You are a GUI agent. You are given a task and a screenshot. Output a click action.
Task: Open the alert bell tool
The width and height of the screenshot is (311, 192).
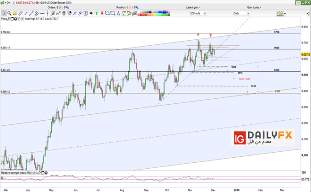coord(15,13)
